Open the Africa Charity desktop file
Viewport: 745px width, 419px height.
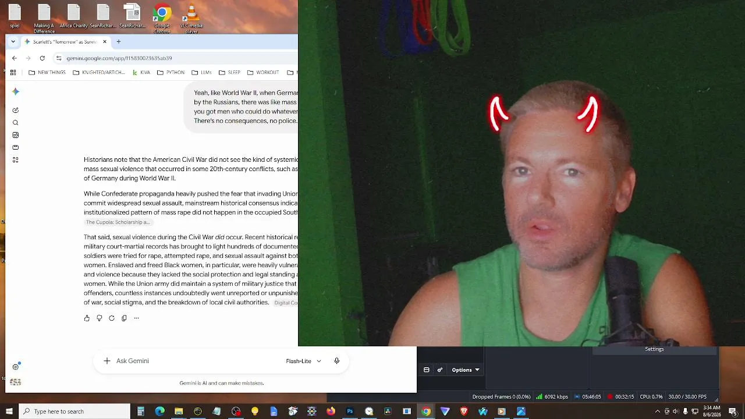click(73, 17)
